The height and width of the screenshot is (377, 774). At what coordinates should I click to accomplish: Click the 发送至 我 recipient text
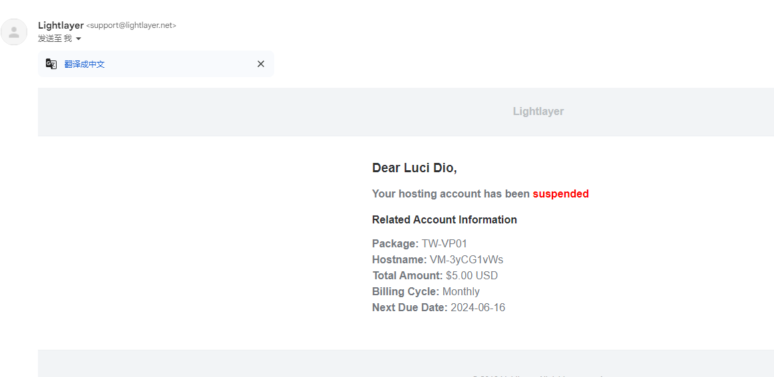click(55, 39)
